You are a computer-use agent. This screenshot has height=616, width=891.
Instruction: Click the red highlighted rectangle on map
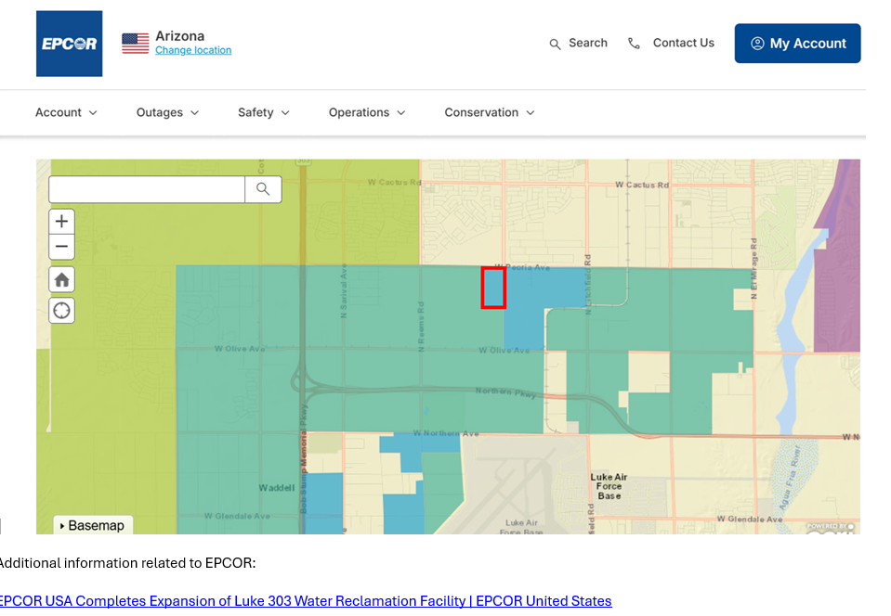493,288
